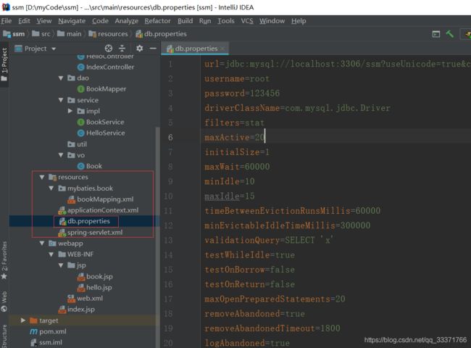Click the maxActive=20 line in editor
The width and height of the screenshot is (471, 348).
(x=234, y=137)
